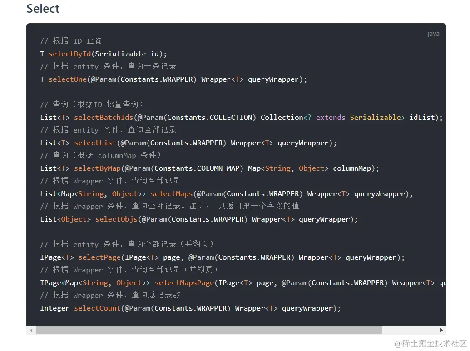
Task: Click the selectList method name
Action: [95, 143]
